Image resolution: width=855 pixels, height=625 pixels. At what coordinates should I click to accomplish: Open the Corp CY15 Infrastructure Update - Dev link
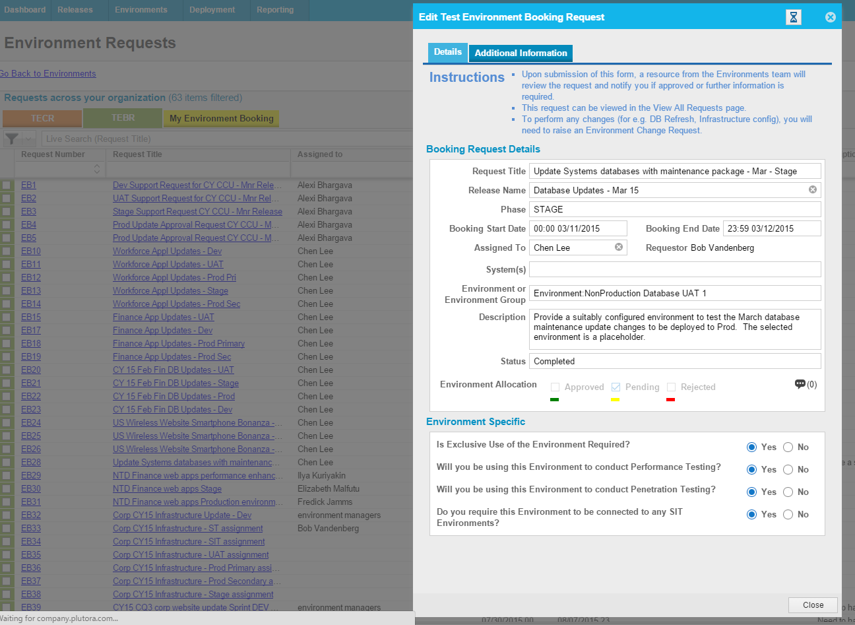182,515
